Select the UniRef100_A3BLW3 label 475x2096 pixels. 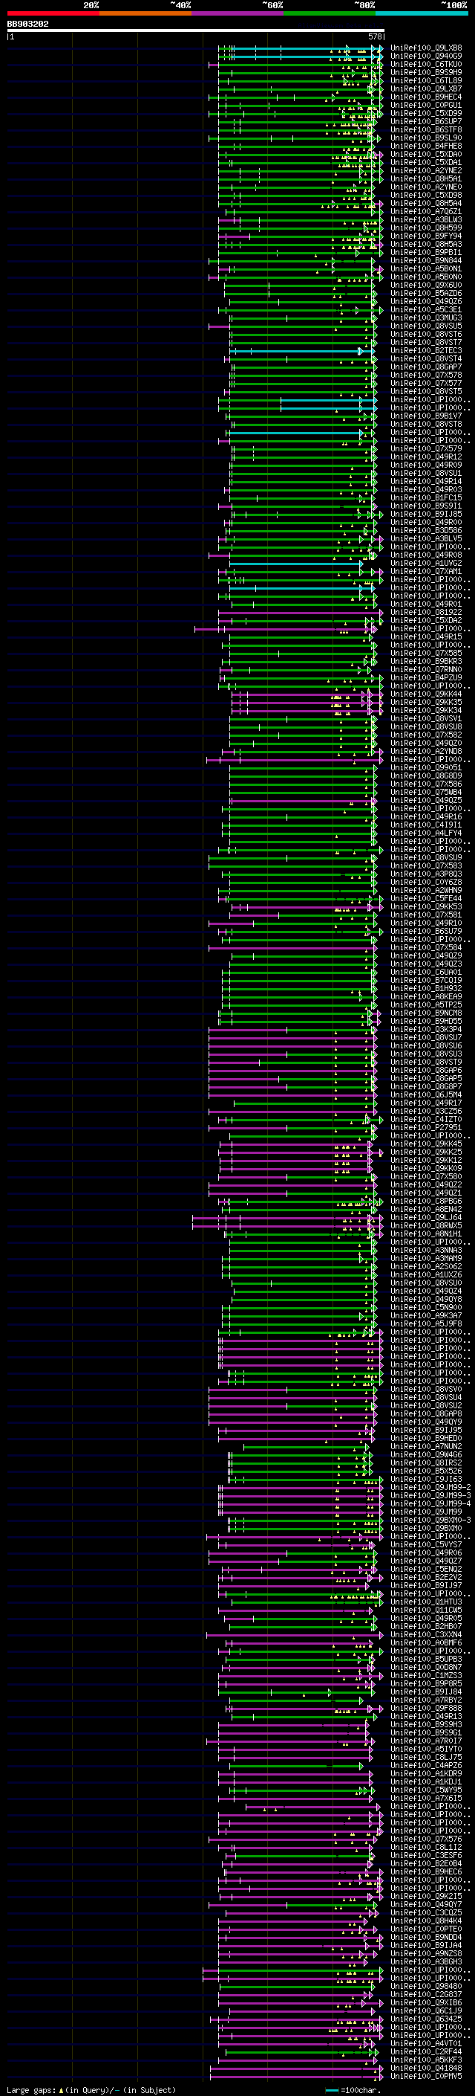(426, 219)
